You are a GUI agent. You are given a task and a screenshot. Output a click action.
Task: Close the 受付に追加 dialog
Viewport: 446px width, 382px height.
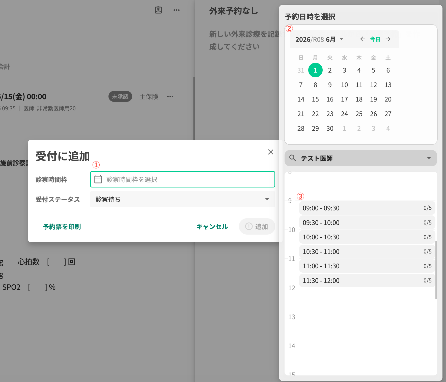click(271, 152)
